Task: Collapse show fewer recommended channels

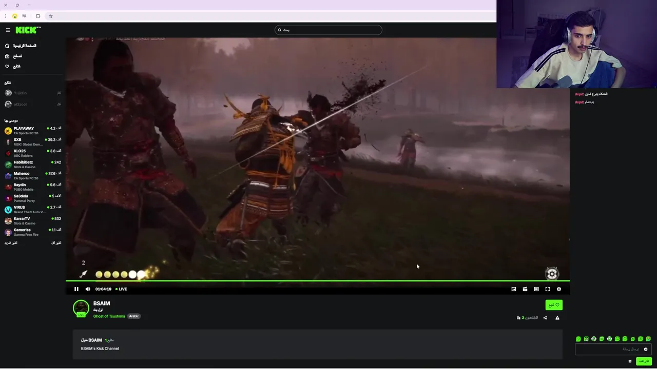Action: tap(56, 243)
